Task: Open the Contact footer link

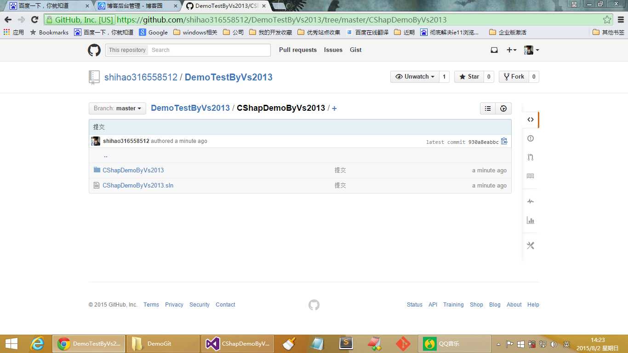Action: (x=225, y=305)
